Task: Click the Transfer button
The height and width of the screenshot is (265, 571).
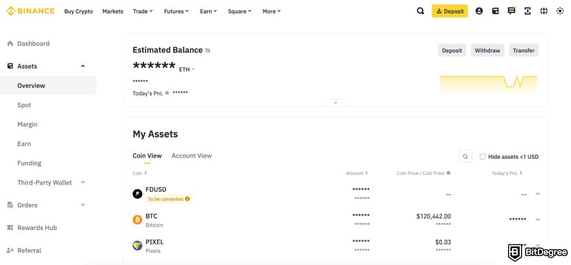Action: 524,51
